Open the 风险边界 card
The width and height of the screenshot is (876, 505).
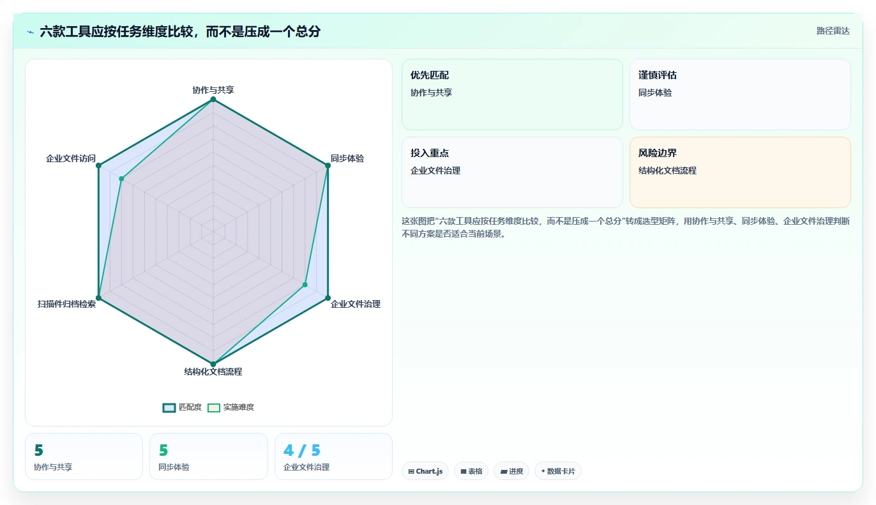[x=740, y=172]
